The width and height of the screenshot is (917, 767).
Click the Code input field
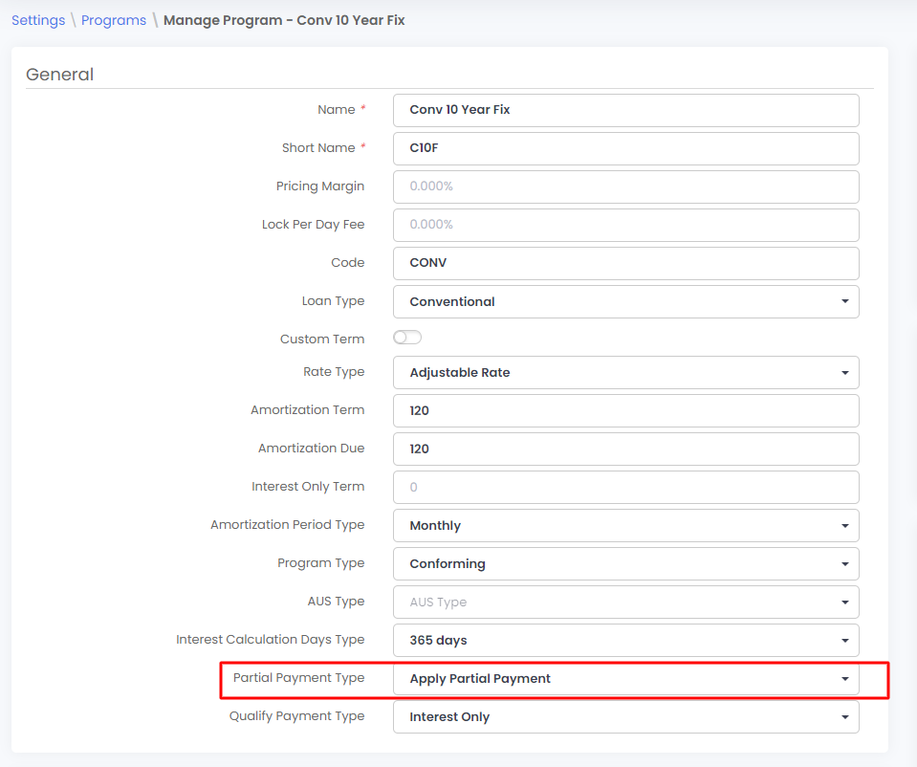(625, 263)
